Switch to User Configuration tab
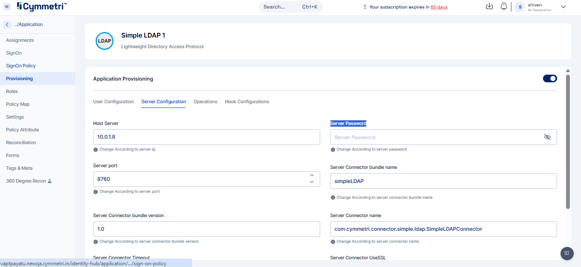 (x=114, y=102)
